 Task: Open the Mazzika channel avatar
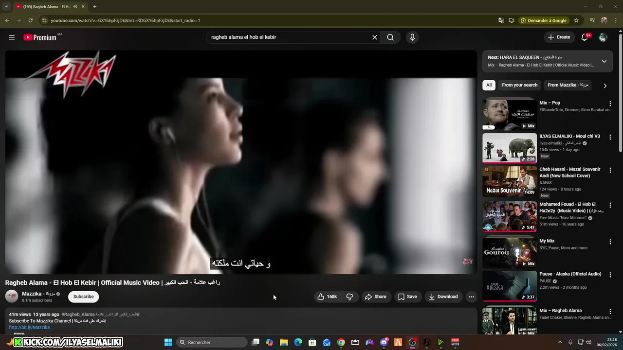point(12,296)
